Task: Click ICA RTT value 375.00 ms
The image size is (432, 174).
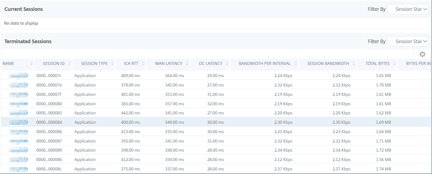Action: tap(130, 169)
